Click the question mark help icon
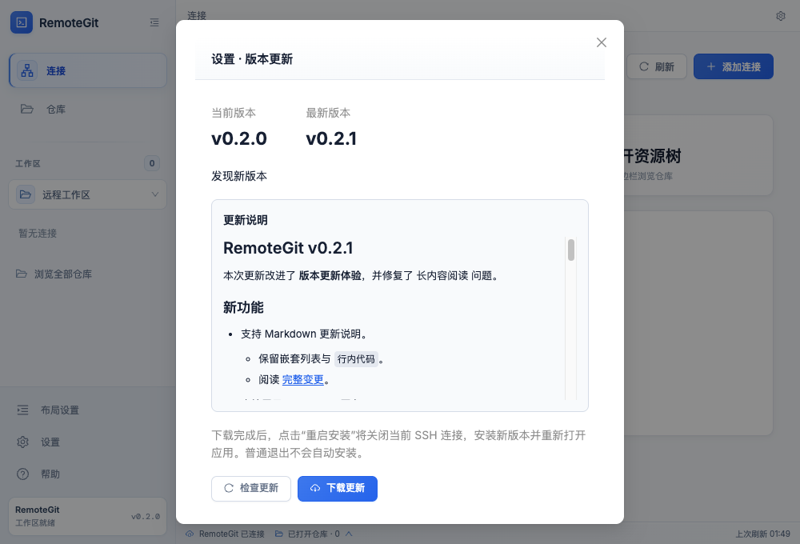This screenshot has height=544, width=800. 22,474
